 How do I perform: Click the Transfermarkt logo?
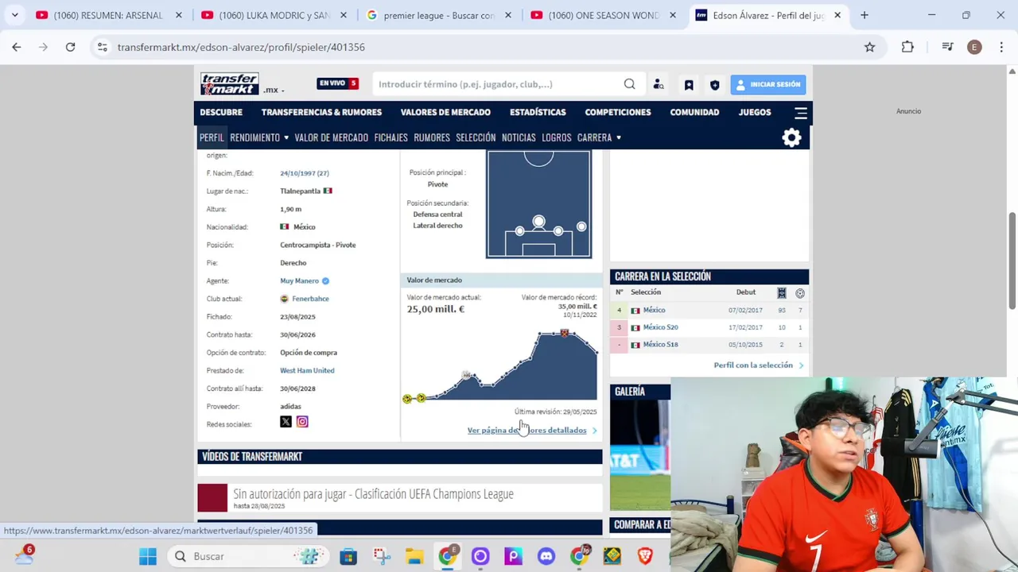click(x=229, y=83)
